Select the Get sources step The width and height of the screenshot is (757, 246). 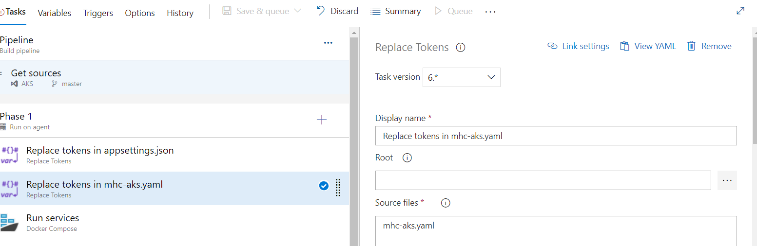point(175,77)
